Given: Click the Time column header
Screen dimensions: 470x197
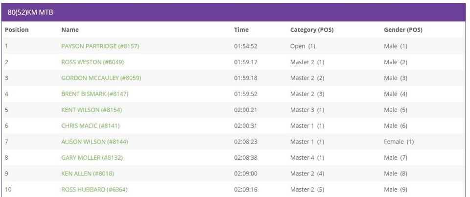Looking at the screenshot, I should (241, 30).
